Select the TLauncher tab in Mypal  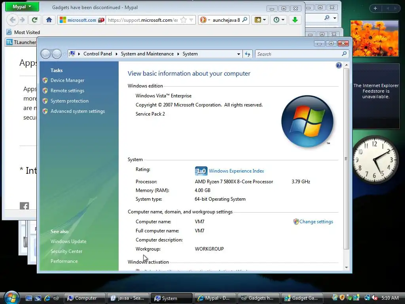tap(21, 42)
